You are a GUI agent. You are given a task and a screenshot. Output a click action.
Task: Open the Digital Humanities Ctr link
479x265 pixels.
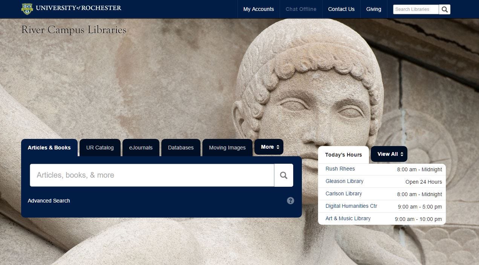(351, 206)
